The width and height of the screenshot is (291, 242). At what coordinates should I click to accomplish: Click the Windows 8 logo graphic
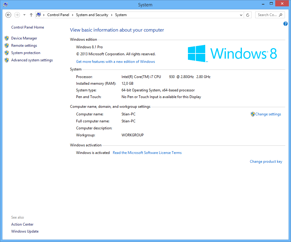(232, 53)
